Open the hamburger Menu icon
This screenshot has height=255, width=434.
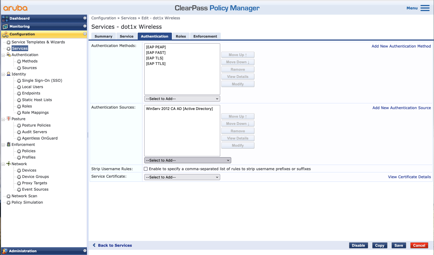click(x=425, y=8)
